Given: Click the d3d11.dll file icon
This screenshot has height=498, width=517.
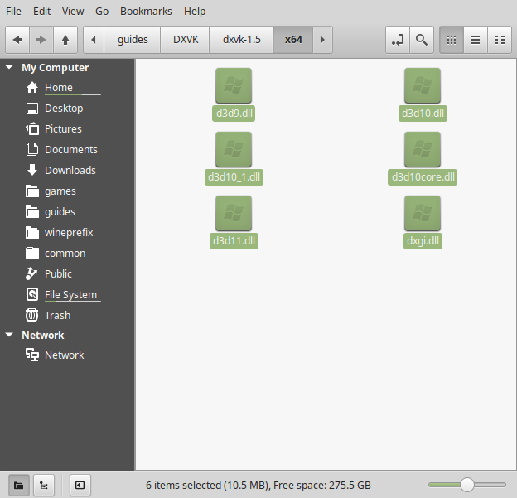Looking at the screenshot, I should [234, 213].
